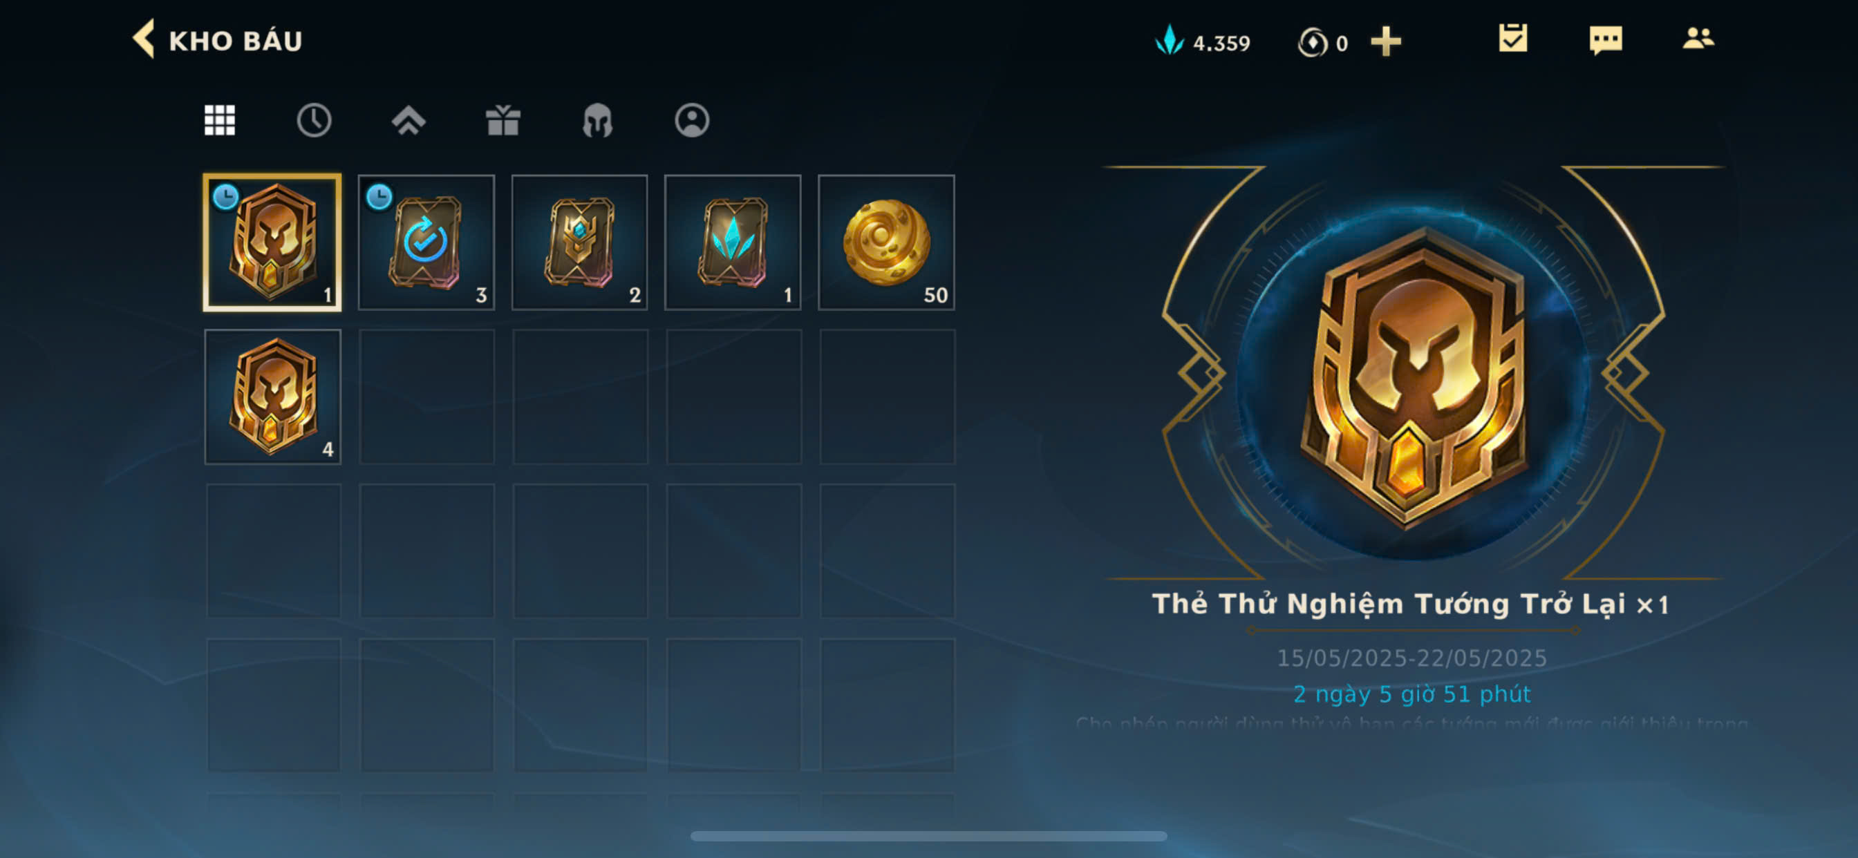Filter inventory by time-limited clock tab
The image size is (1858, 858).
(x=314, y=120)
